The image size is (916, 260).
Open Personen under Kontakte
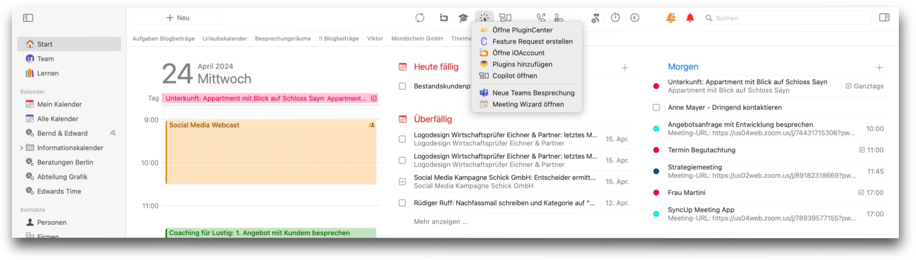69,223
